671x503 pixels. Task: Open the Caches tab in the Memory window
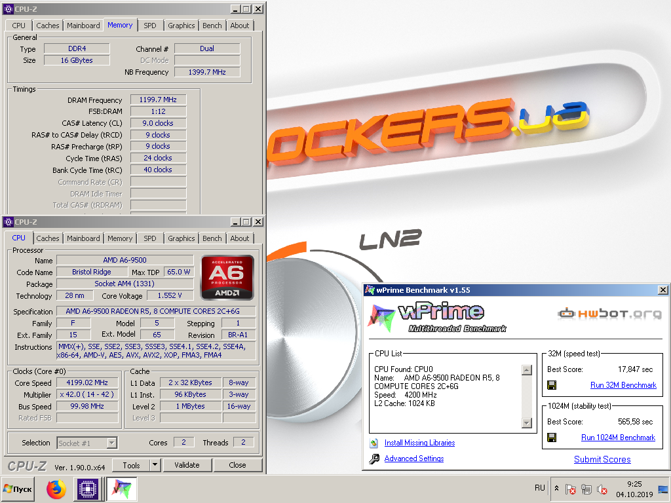click(x=47, y=26)
